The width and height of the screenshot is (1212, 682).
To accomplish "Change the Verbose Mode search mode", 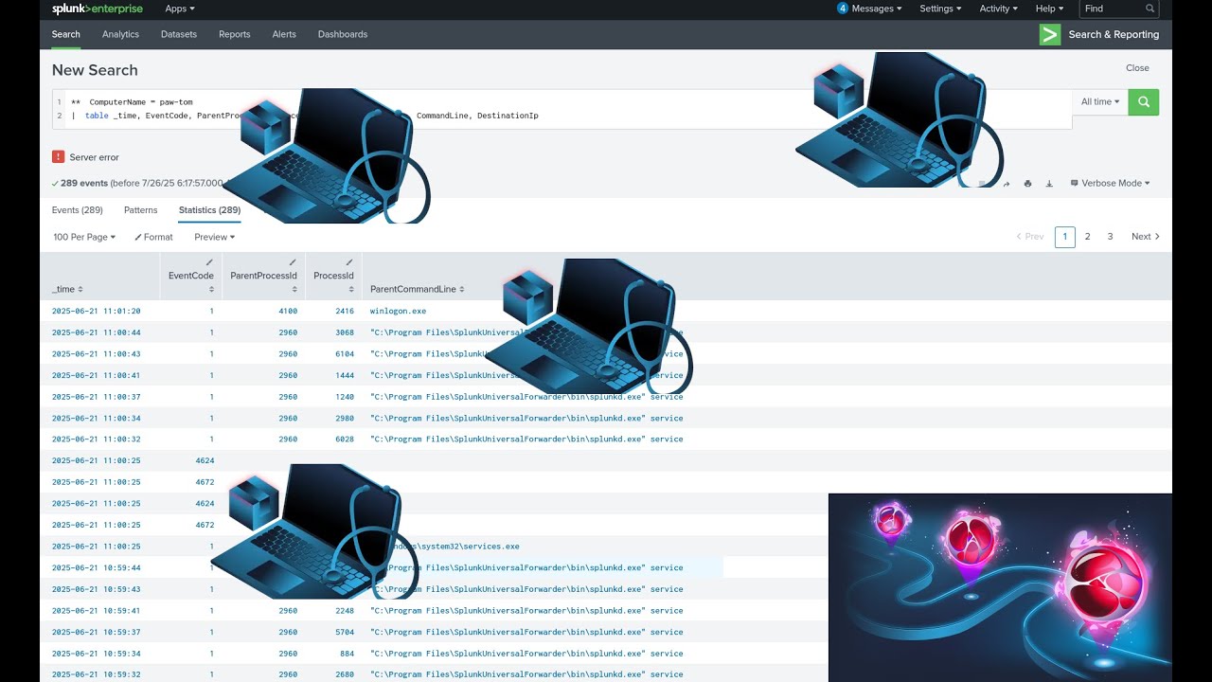I will click(x=1110, y=184).
